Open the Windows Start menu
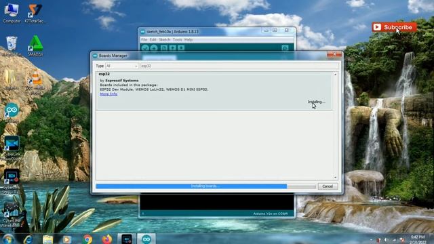This screenshot has height=244, width=434. (7, 239)
